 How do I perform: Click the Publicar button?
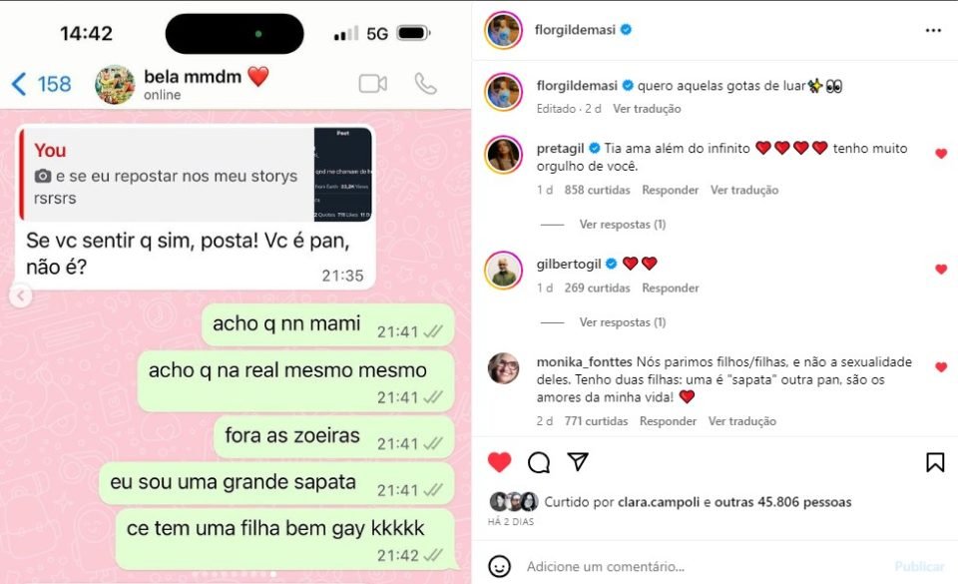point(919,566)
